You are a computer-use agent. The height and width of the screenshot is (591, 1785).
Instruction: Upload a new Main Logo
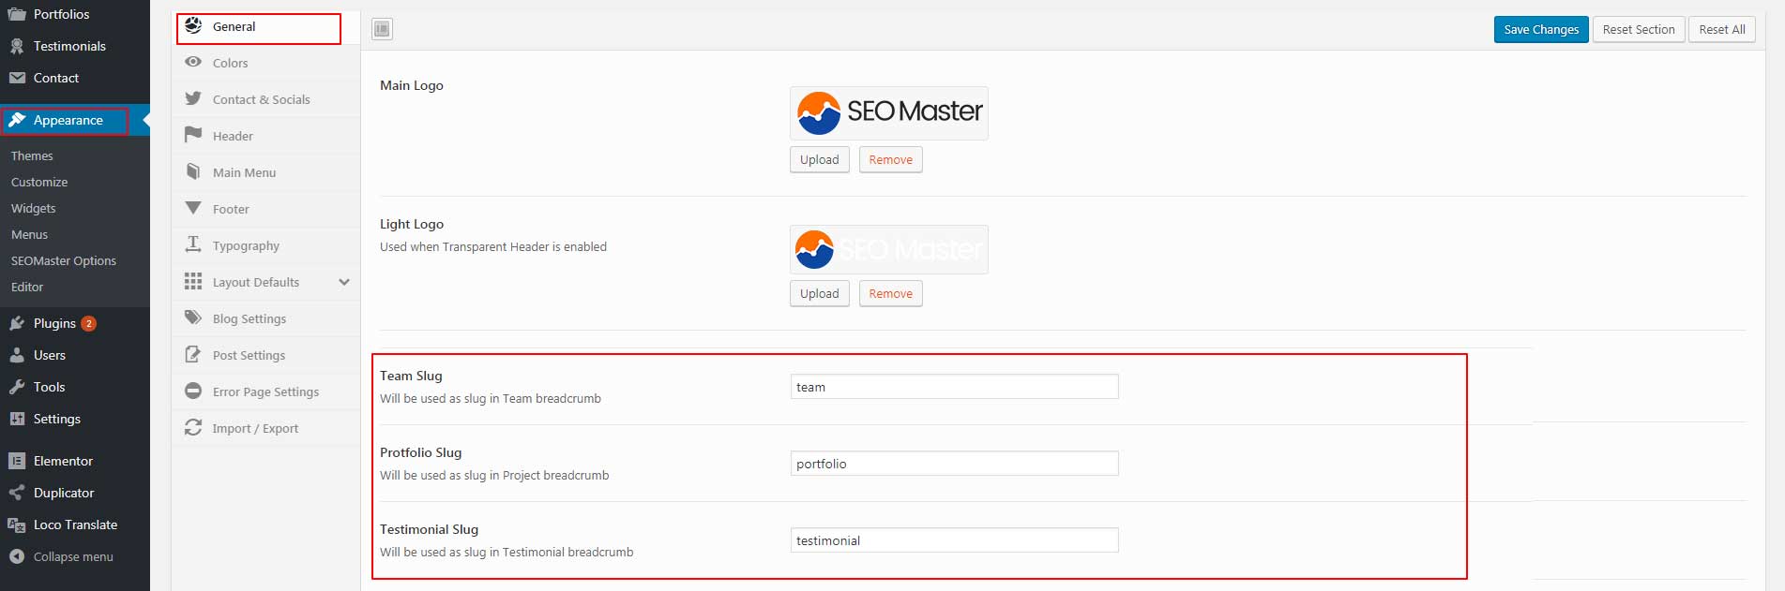[x=820, y=159]
